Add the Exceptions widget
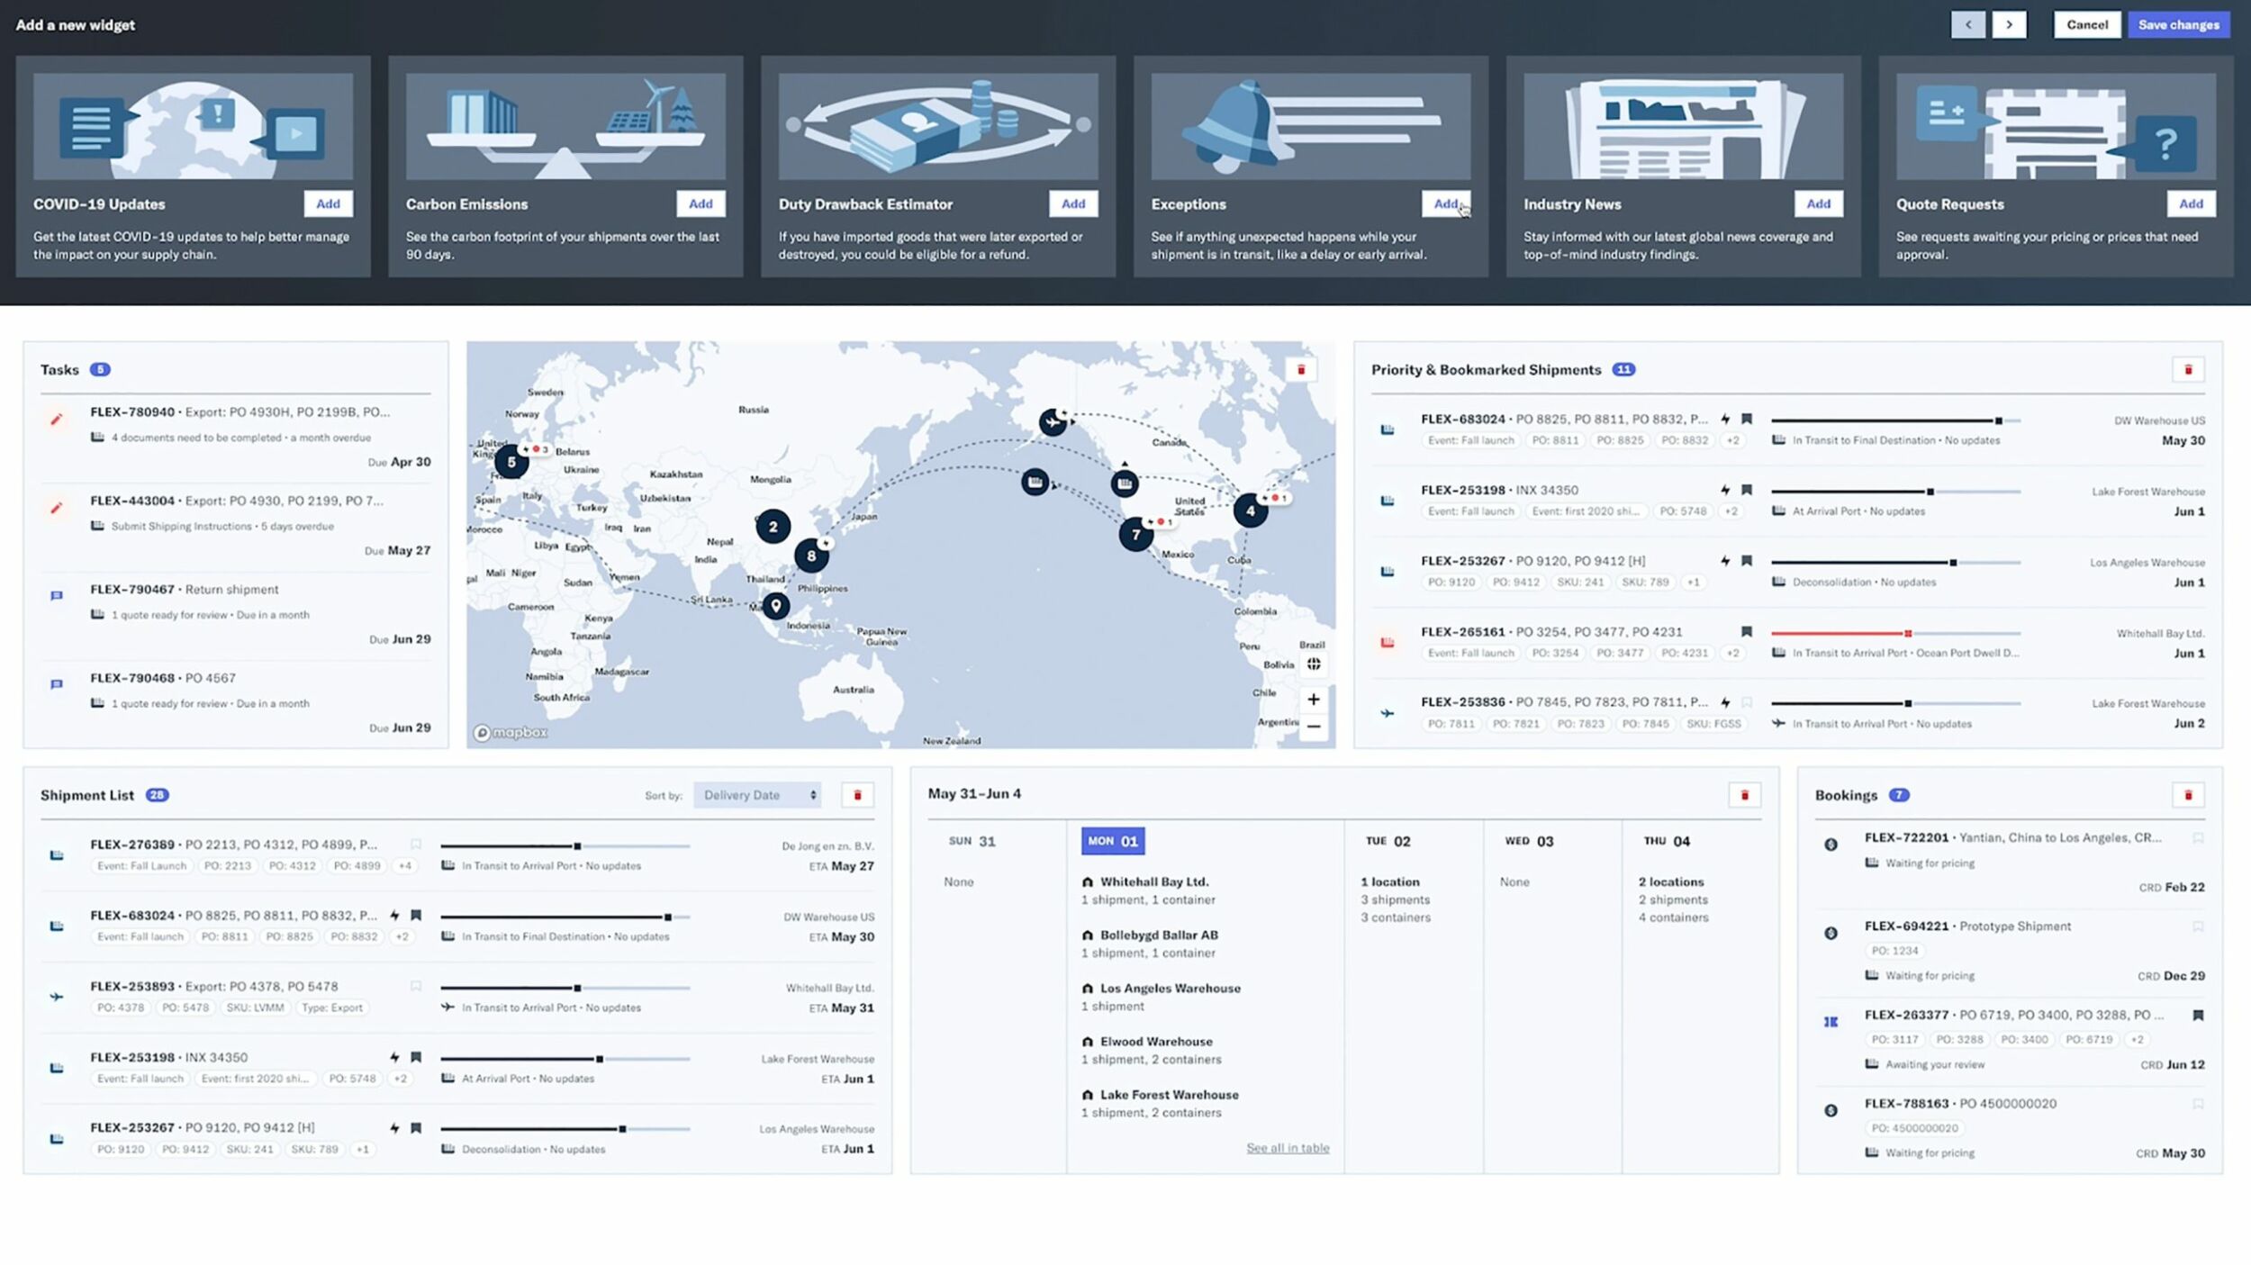 (x=1445, y=204)
